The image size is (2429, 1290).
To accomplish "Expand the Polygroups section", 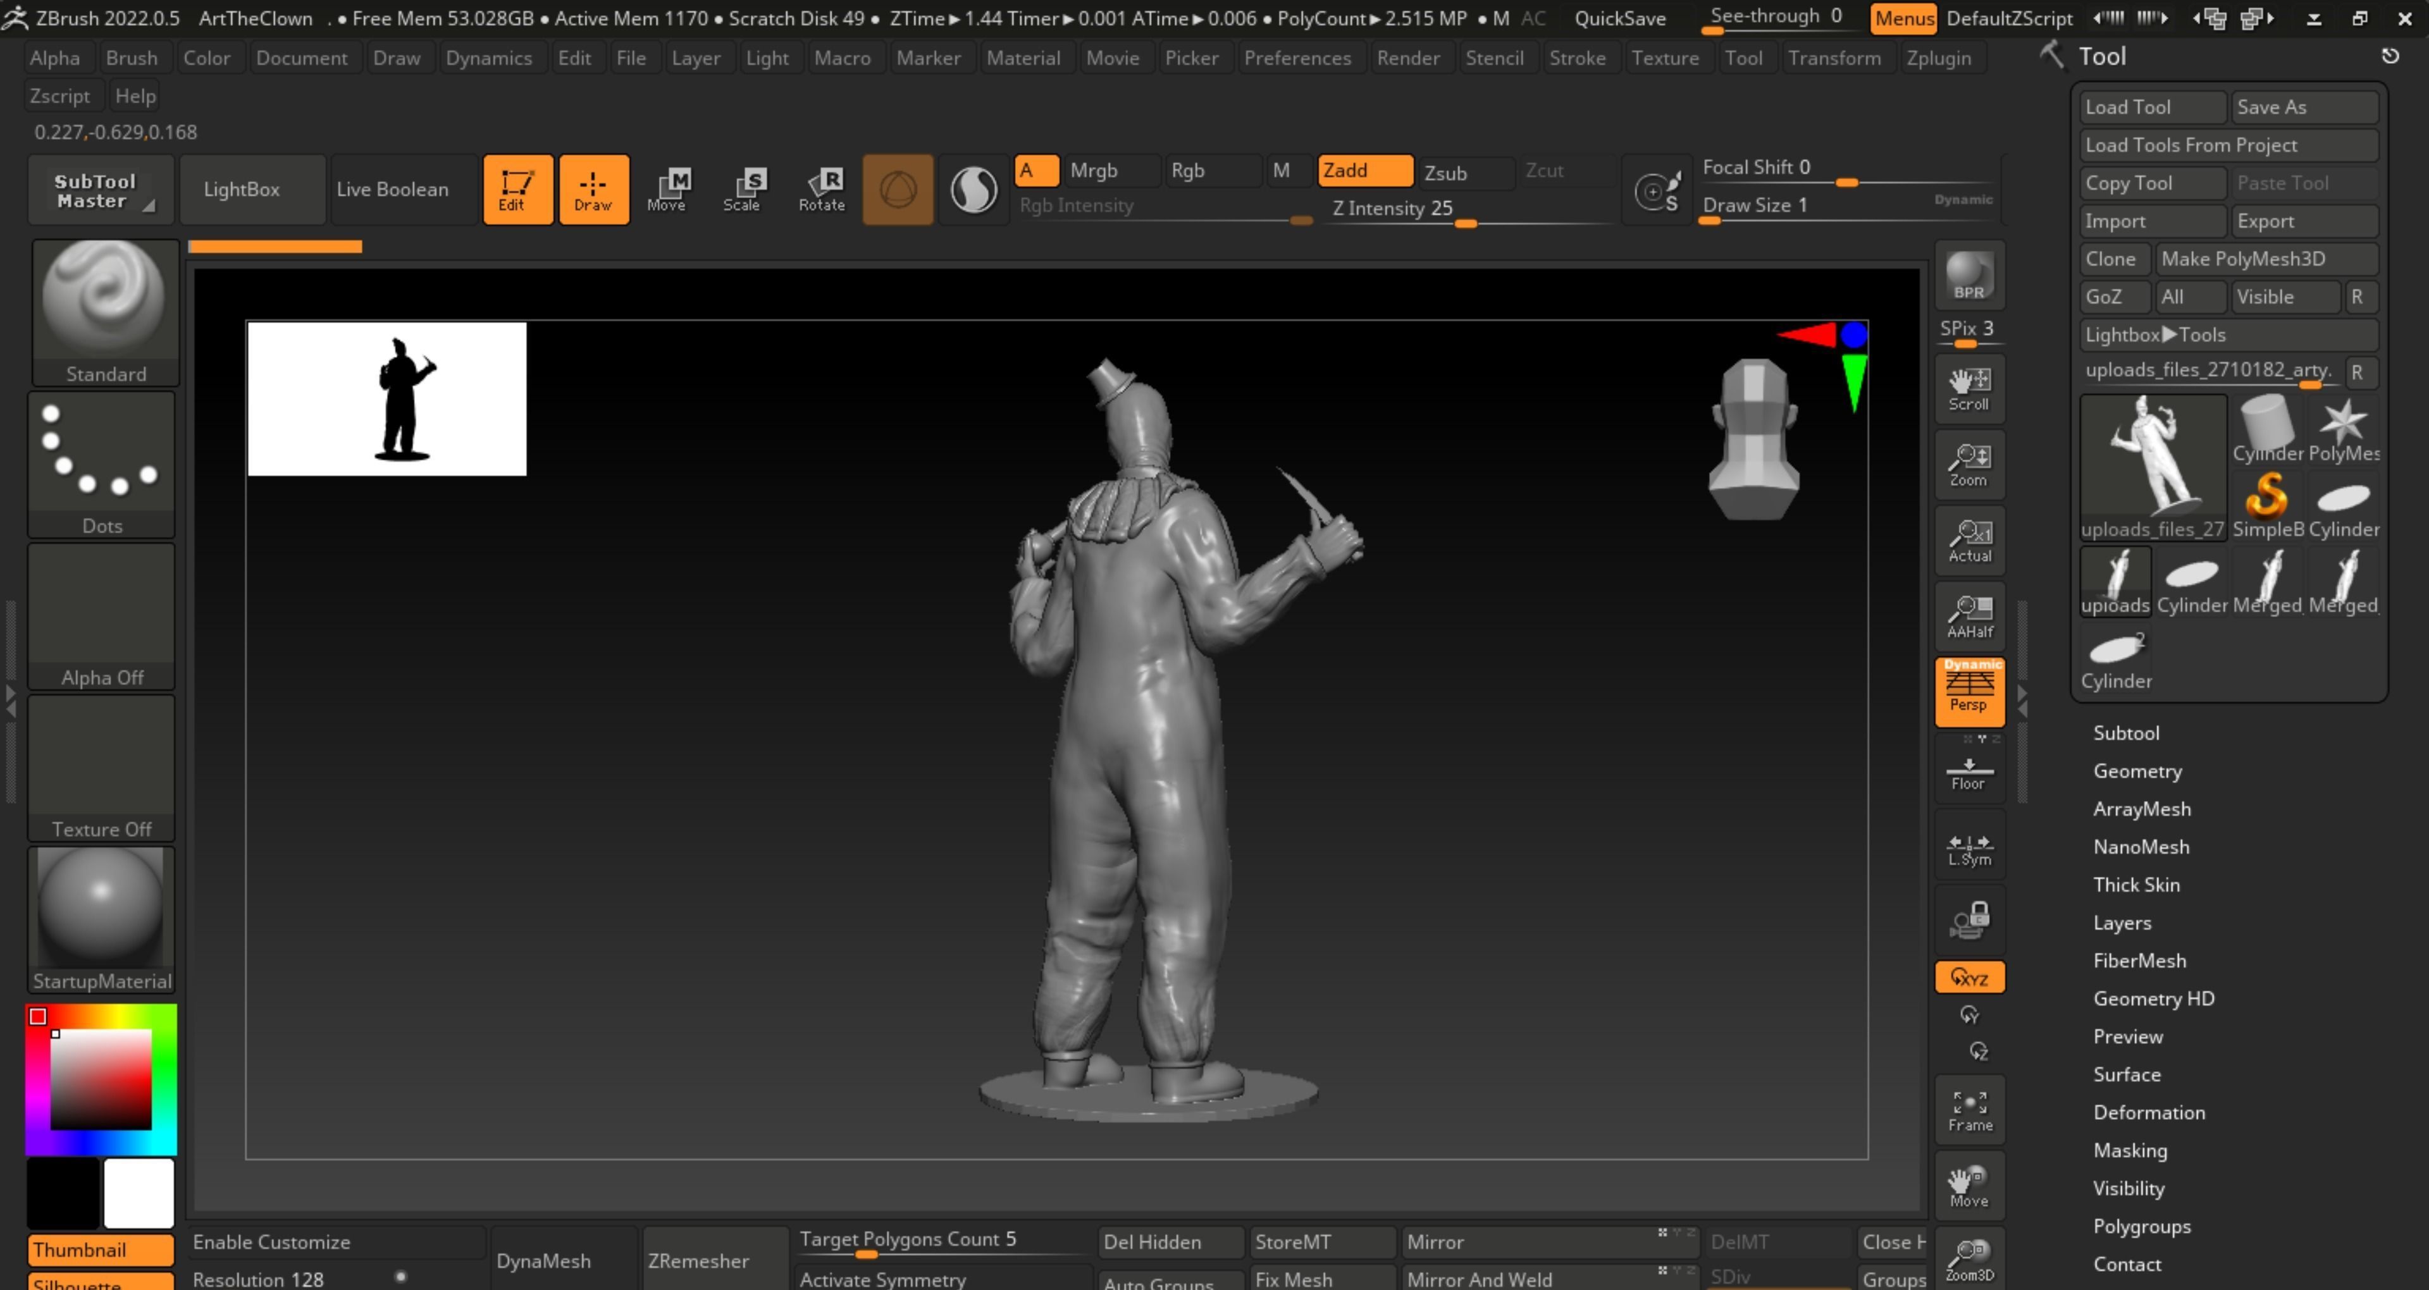I will click(x=2141, y=1227).
